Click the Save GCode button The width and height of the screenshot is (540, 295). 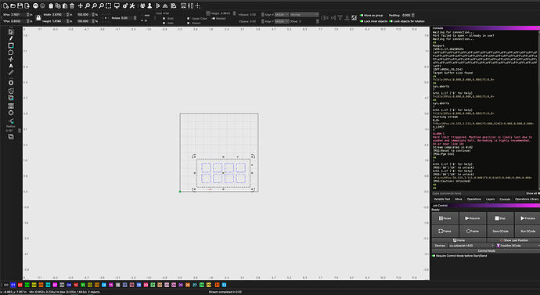(x=500, y=231)
